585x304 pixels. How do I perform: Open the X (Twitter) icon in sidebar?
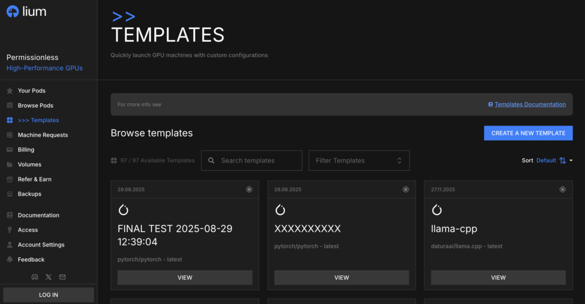[49, 277]
